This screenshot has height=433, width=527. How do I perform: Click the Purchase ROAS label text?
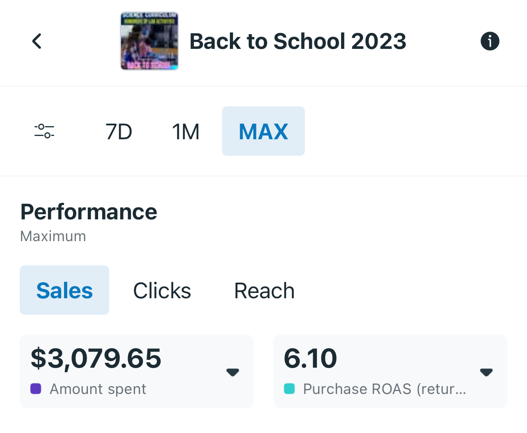click(x=385, y=389)
